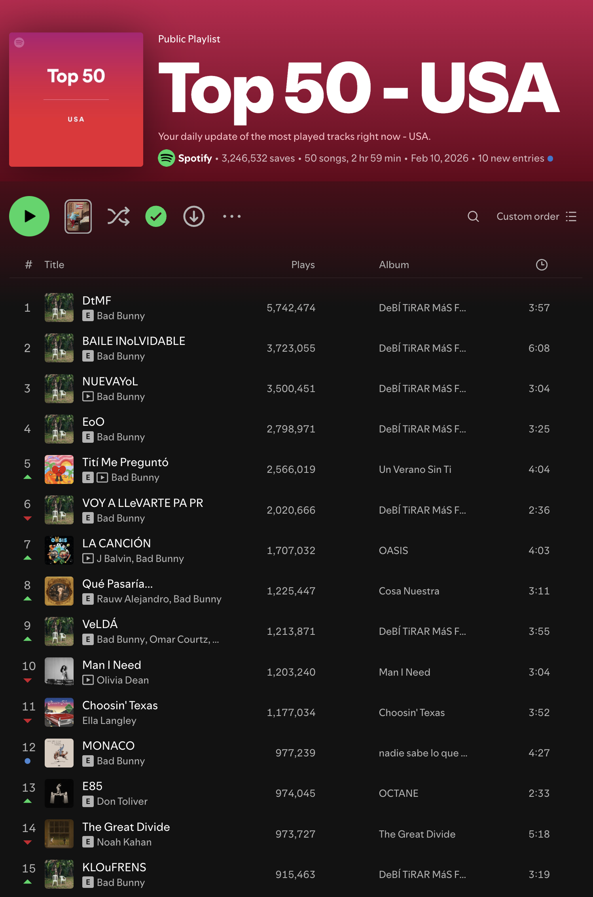Open the Man I Need album artwork
Screen dimensions: 593x897
coord(59,672)
